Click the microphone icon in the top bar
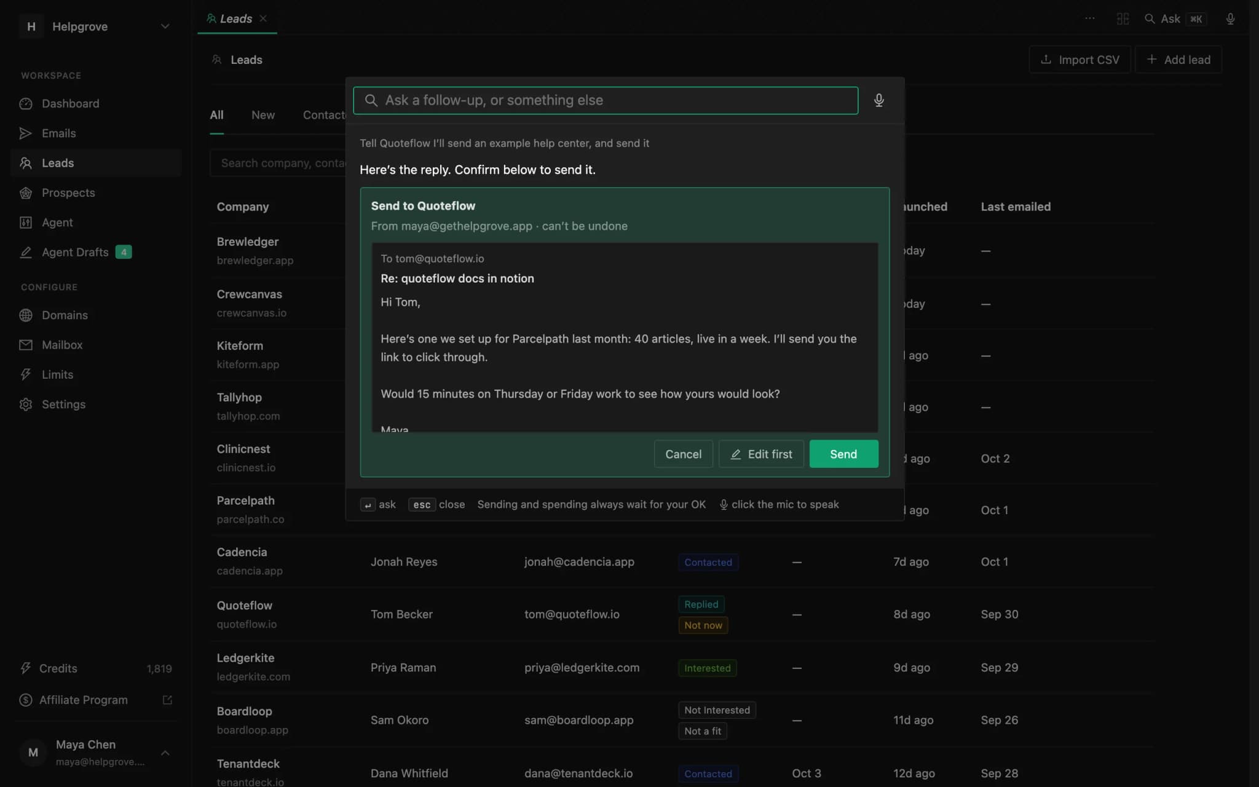1259x787 pixels. 1230,18
